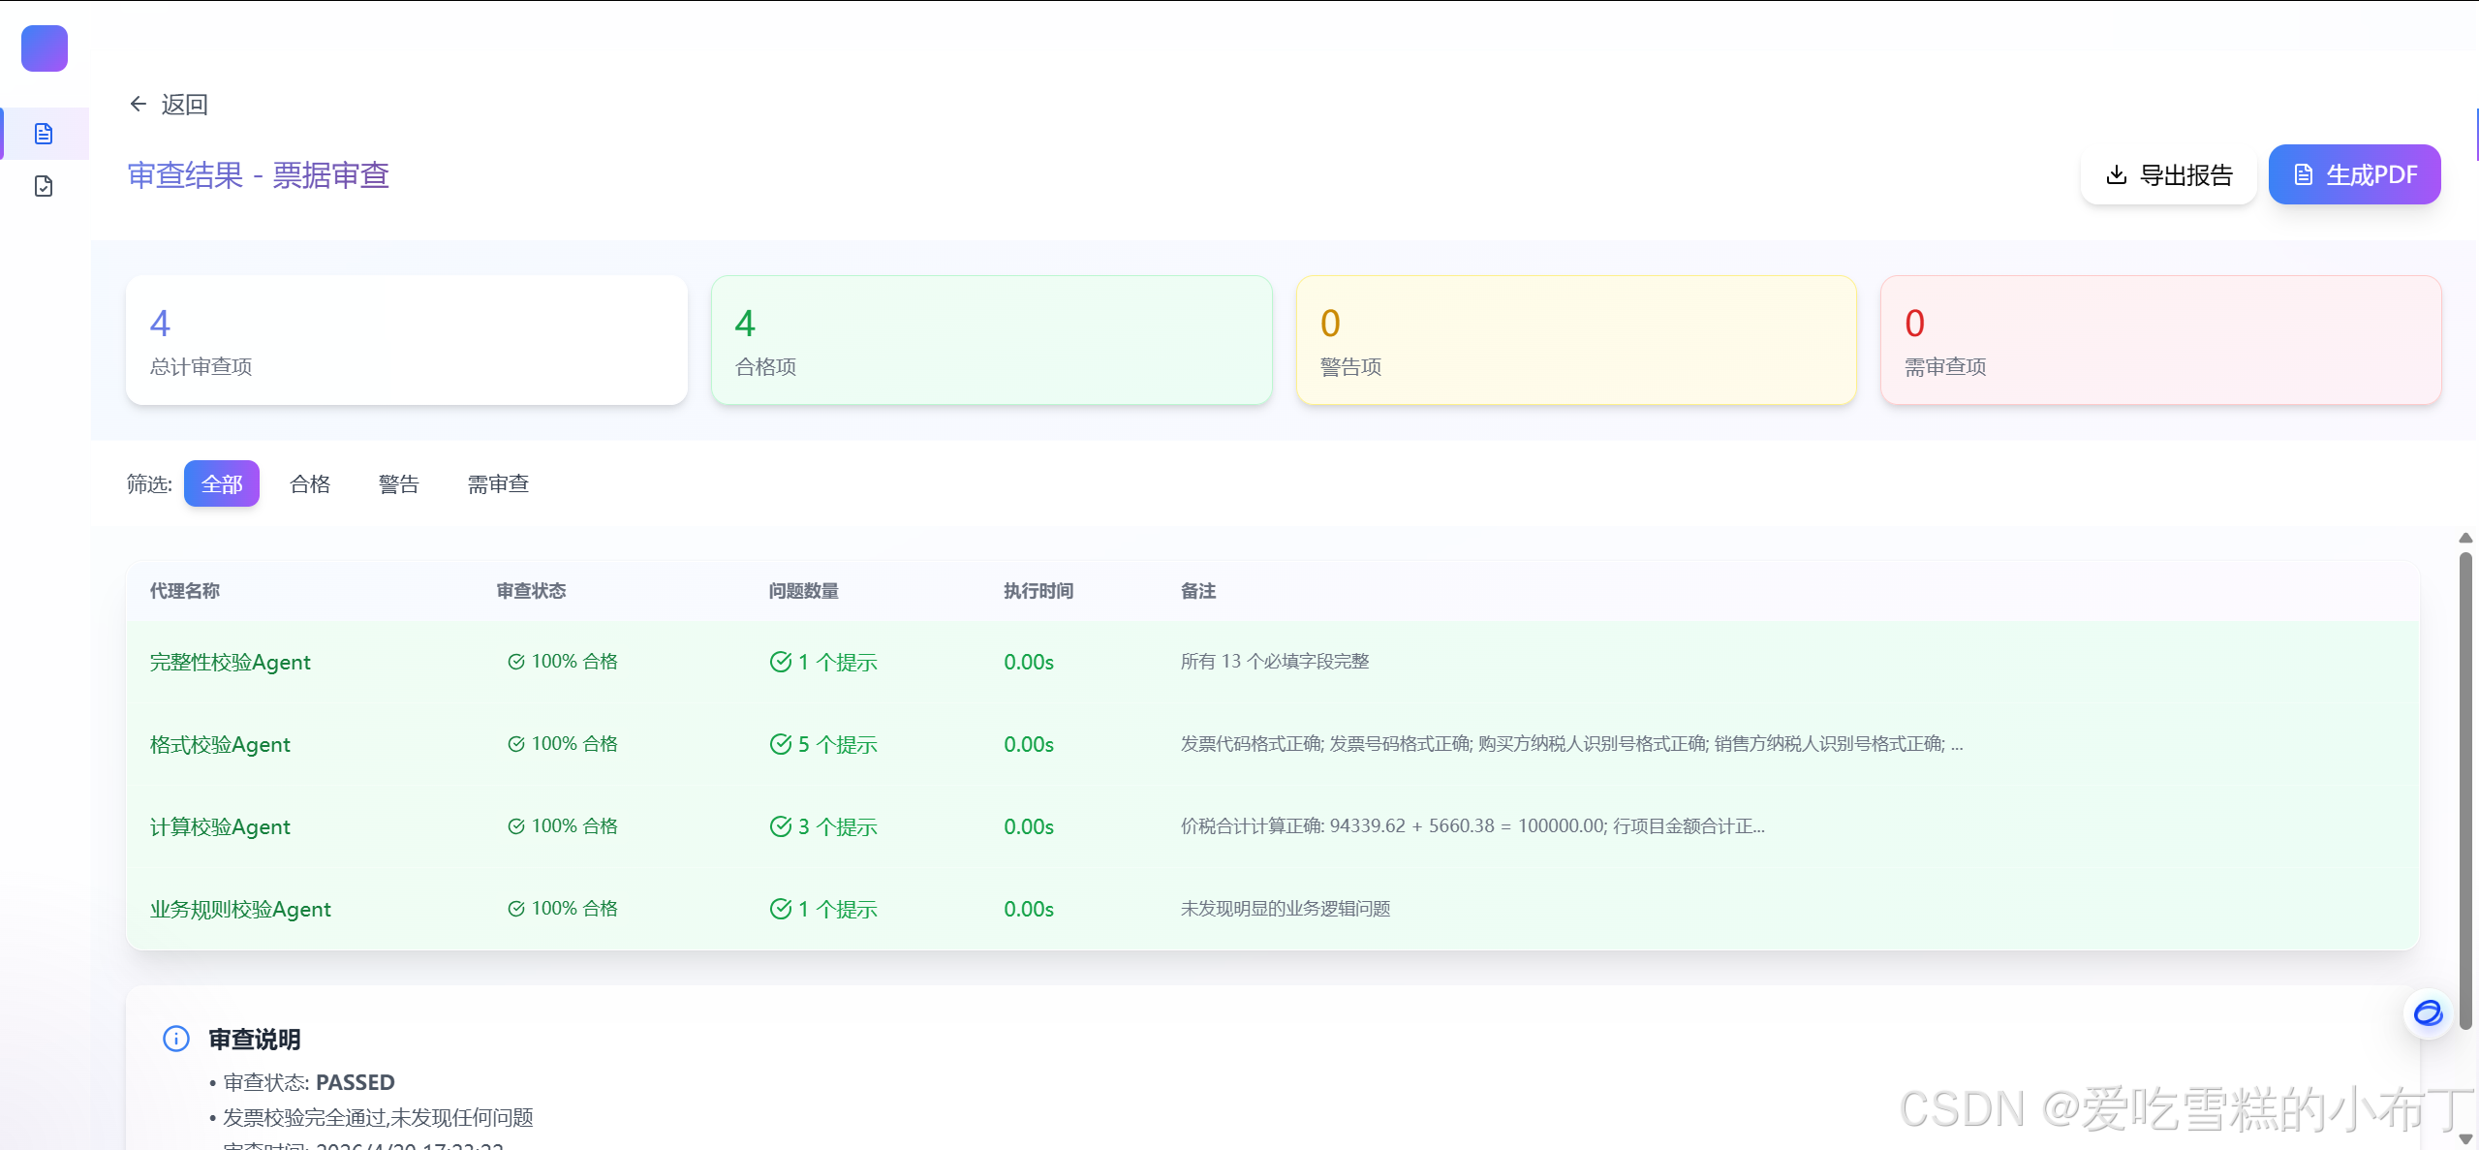
Task: Select the 警告 filter tab
Action: click(x=399, y=483)
